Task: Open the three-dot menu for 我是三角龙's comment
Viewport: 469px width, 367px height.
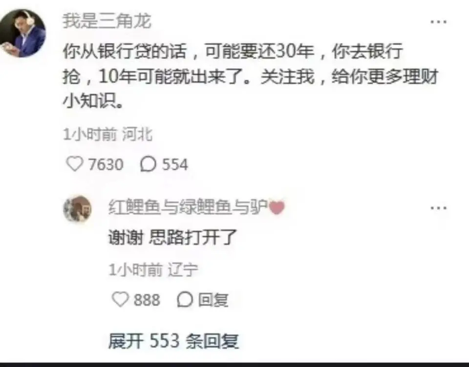Action: click(x=439, y=22)
